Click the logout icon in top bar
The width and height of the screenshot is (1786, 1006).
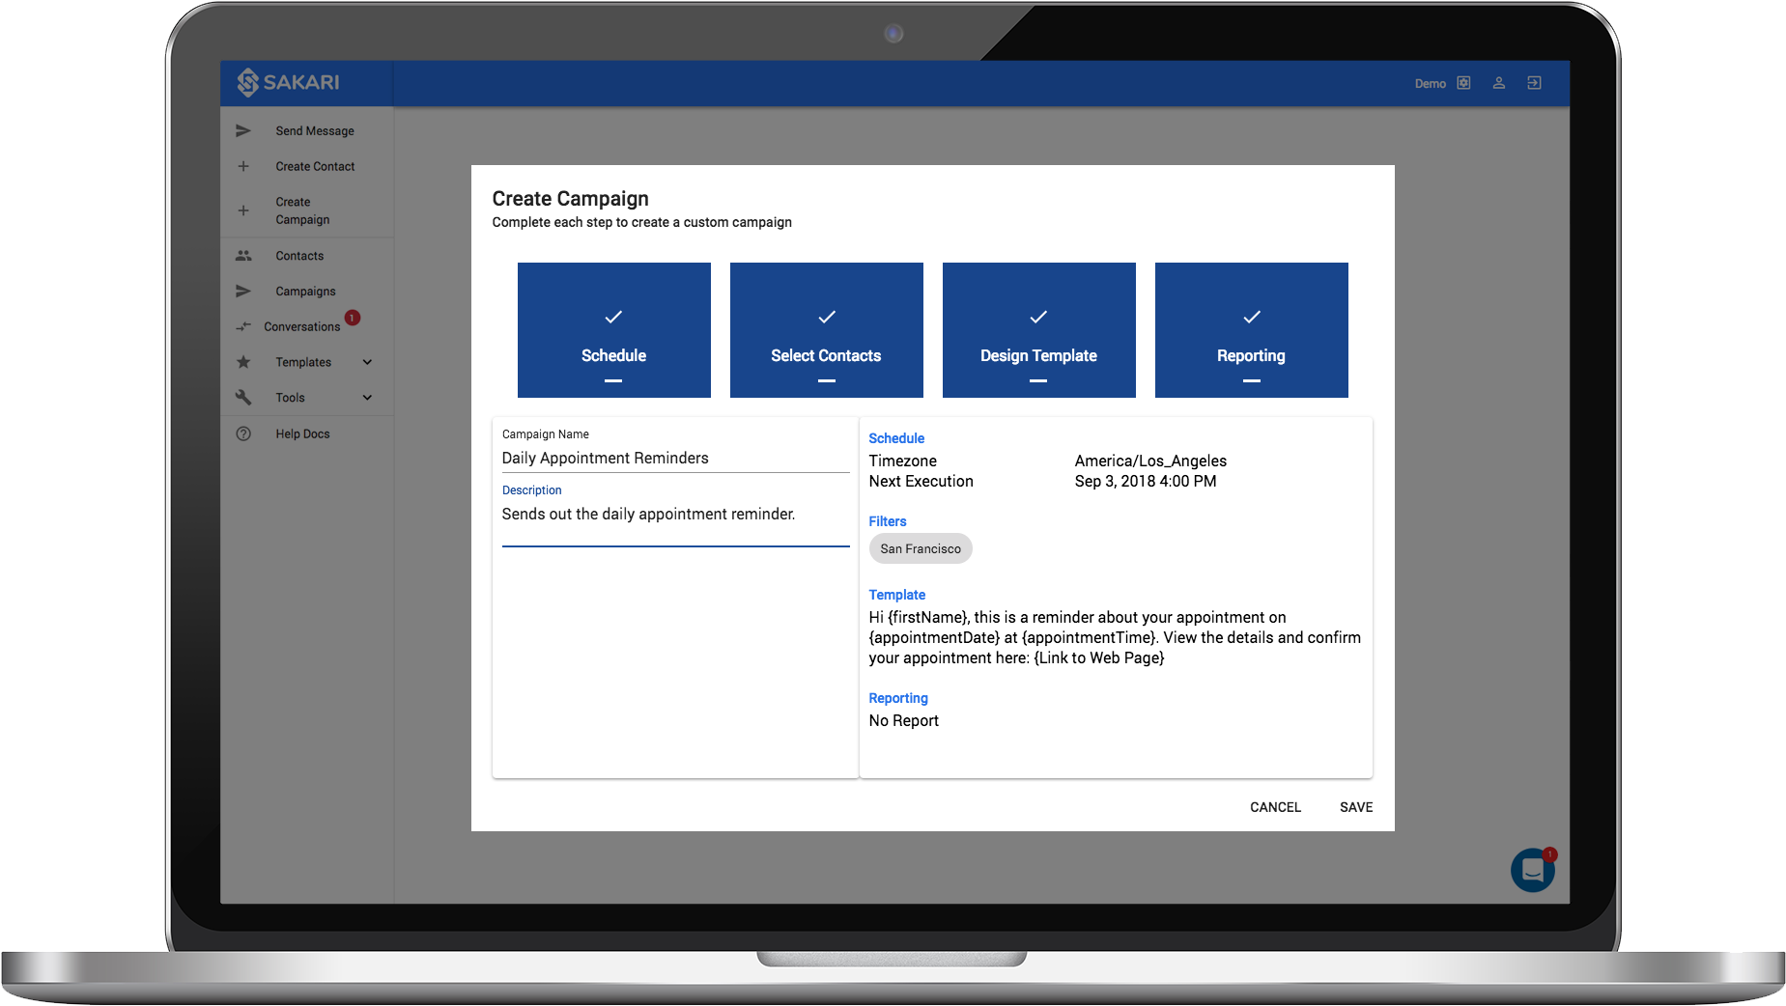click(x=1534, y=83)
